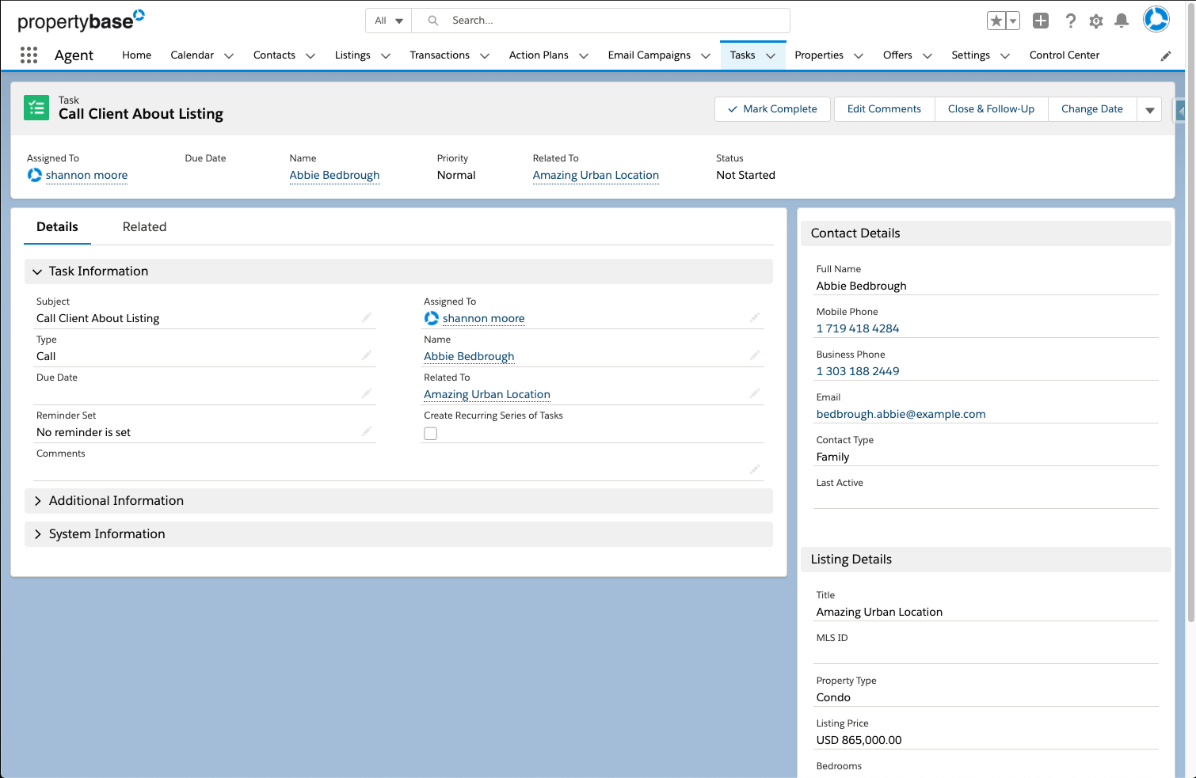Screen dimensions: 1196x778
Task: Open the All search scope dropdown
Action: tap(387, 21)
